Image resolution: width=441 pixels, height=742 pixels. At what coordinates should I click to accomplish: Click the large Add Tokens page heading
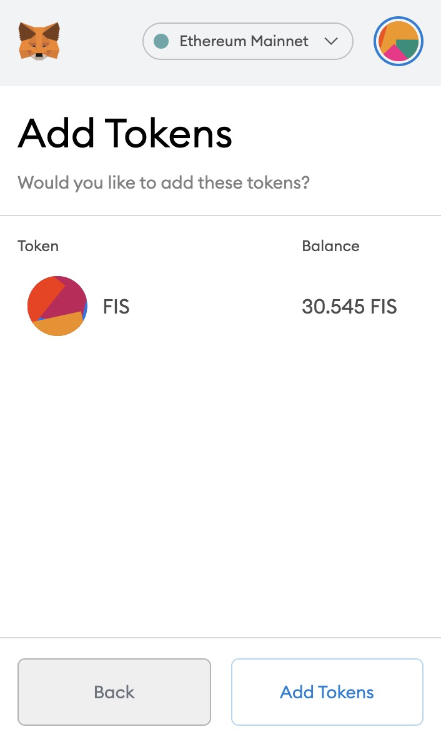[125, 134]
